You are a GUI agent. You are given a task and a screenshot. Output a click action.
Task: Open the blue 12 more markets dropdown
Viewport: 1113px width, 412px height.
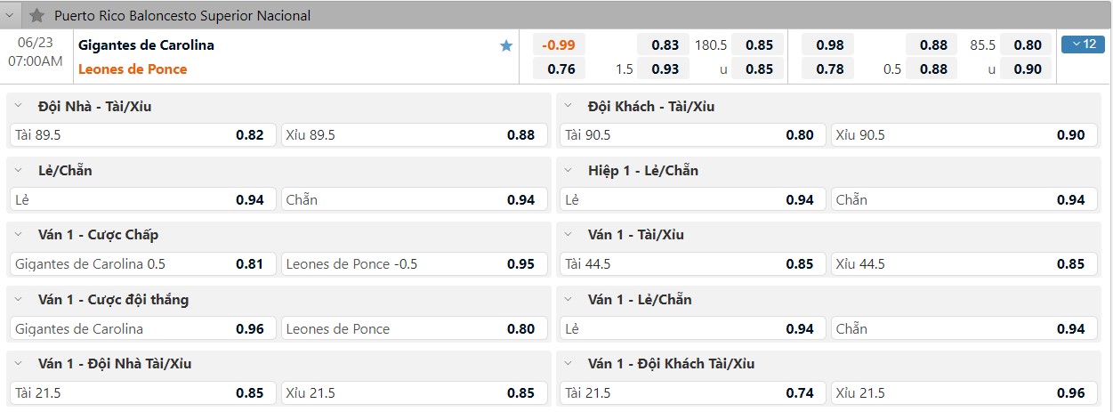[1083, 44]
